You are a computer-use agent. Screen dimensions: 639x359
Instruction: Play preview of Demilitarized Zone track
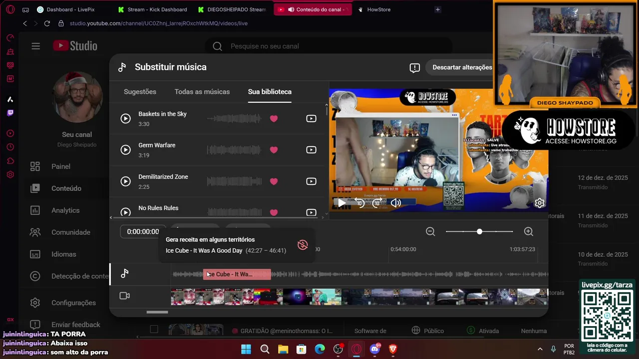pos(125,181)
